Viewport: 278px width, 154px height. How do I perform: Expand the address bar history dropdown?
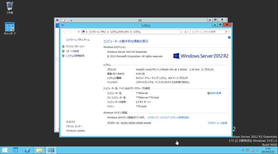(x=181, y=32)
